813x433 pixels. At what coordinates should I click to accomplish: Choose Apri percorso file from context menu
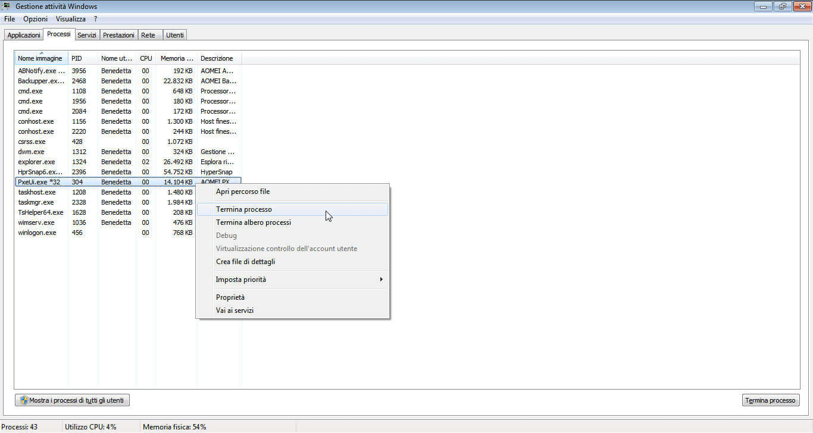tap(293, 192)
